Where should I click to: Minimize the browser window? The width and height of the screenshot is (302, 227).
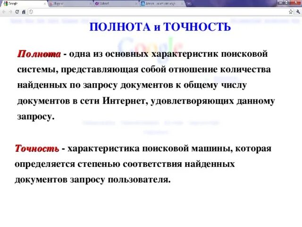281,2
